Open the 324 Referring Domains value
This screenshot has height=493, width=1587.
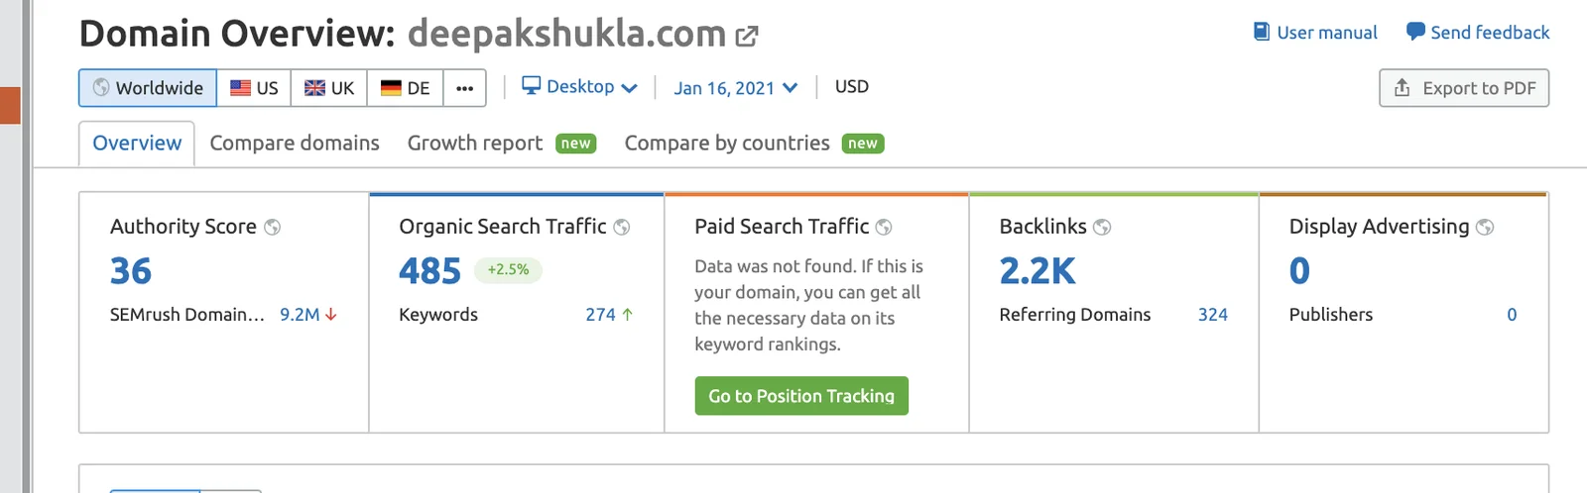click(x=1212, y=315)
